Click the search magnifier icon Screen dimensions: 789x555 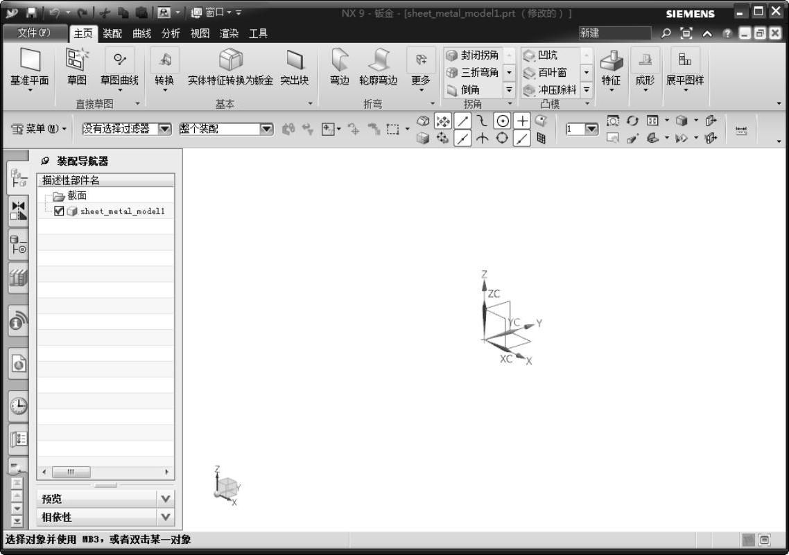666,33
